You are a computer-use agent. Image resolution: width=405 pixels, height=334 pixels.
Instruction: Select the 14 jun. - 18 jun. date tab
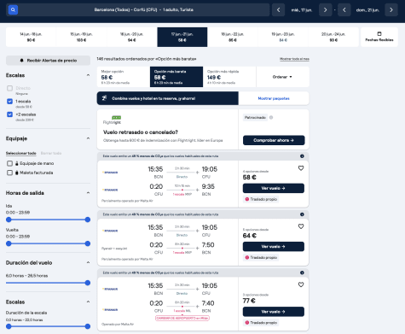click(31, 37)
